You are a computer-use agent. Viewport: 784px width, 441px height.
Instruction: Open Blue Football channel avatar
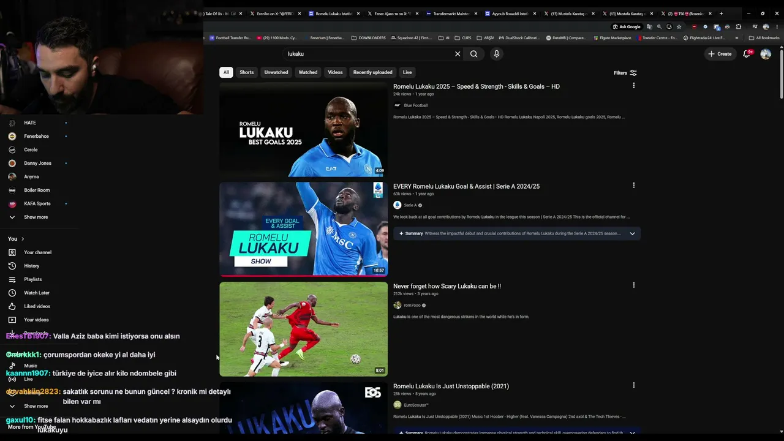pyautogui.click(x=397, y=105)
